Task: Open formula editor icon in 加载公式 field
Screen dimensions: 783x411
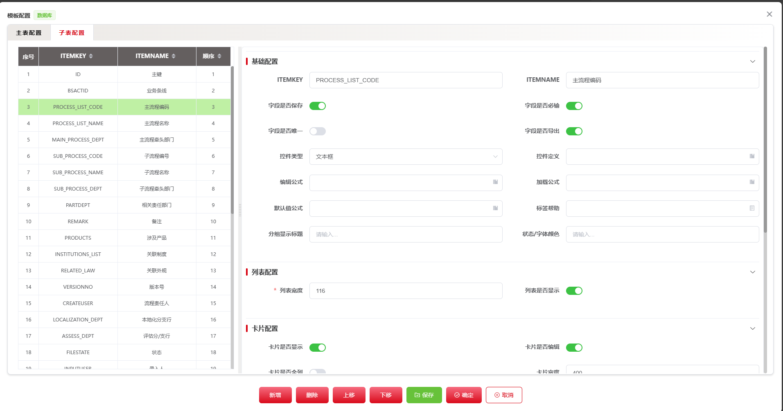Action: (752, 182)
